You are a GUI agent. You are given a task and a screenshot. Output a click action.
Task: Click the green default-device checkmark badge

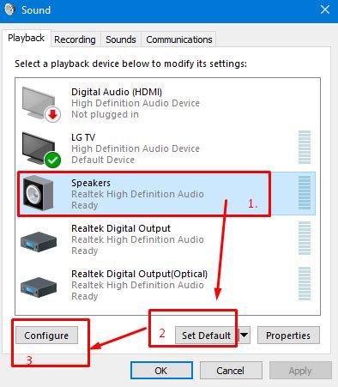(x=52, y=160)
